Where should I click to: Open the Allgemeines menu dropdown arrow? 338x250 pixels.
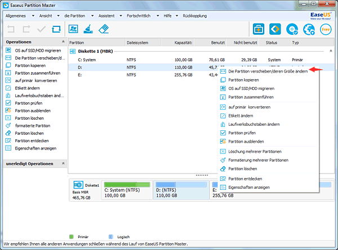[33, 16]
